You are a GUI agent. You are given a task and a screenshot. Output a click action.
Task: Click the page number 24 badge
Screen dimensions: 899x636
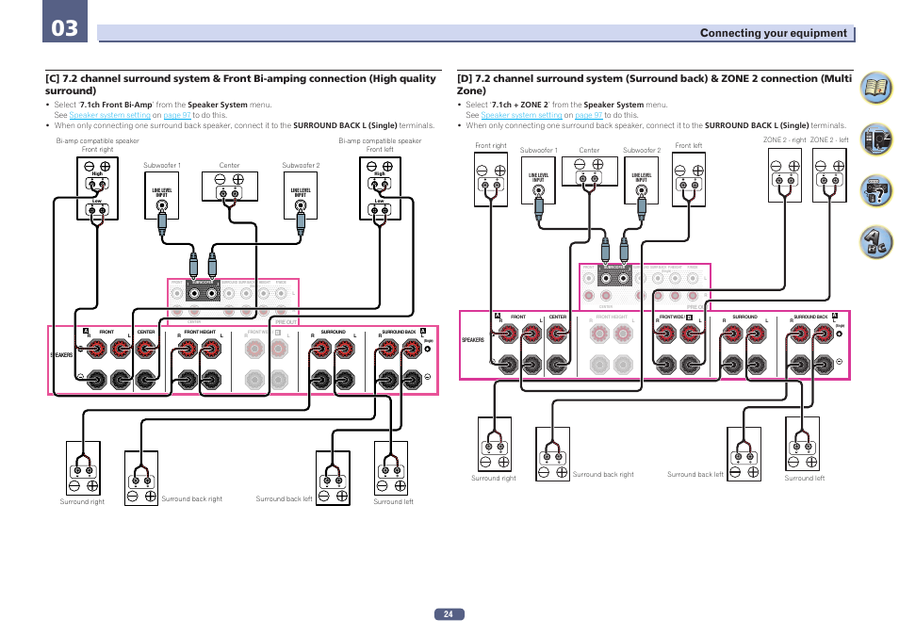(449, 614)
